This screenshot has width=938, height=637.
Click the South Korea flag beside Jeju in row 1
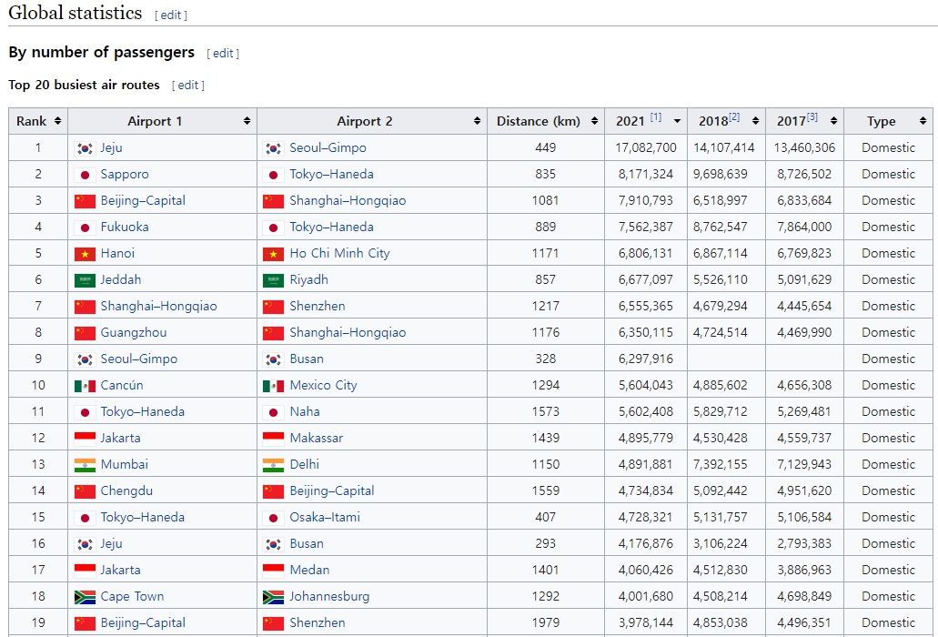click(85, 148)
